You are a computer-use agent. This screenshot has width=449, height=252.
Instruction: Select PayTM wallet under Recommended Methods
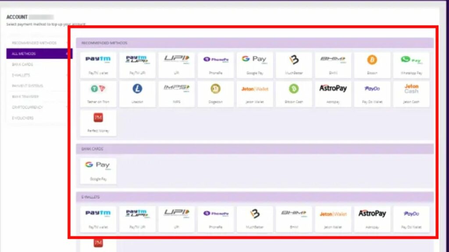point(98,65)
